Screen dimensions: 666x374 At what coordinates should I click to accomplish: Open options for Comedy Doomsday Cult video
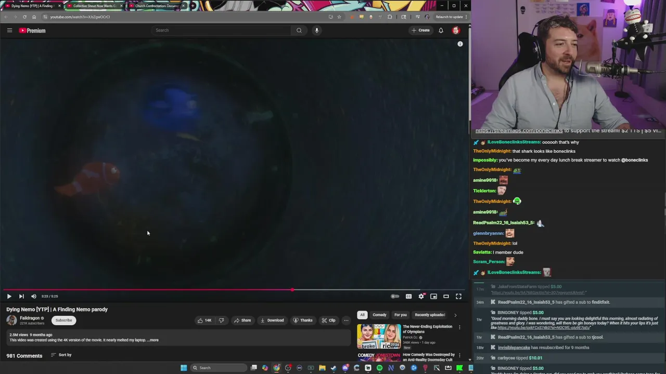coord(459,355)
